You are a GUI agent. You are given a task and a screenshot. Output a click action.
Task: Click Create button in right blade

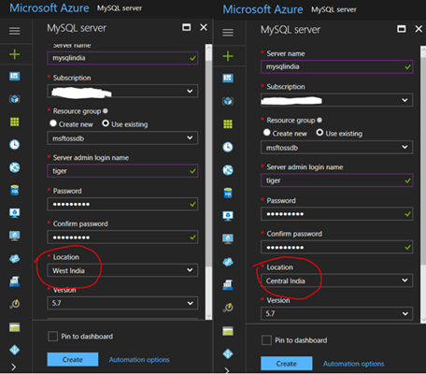pyautogui.click(x=287, y=364)
